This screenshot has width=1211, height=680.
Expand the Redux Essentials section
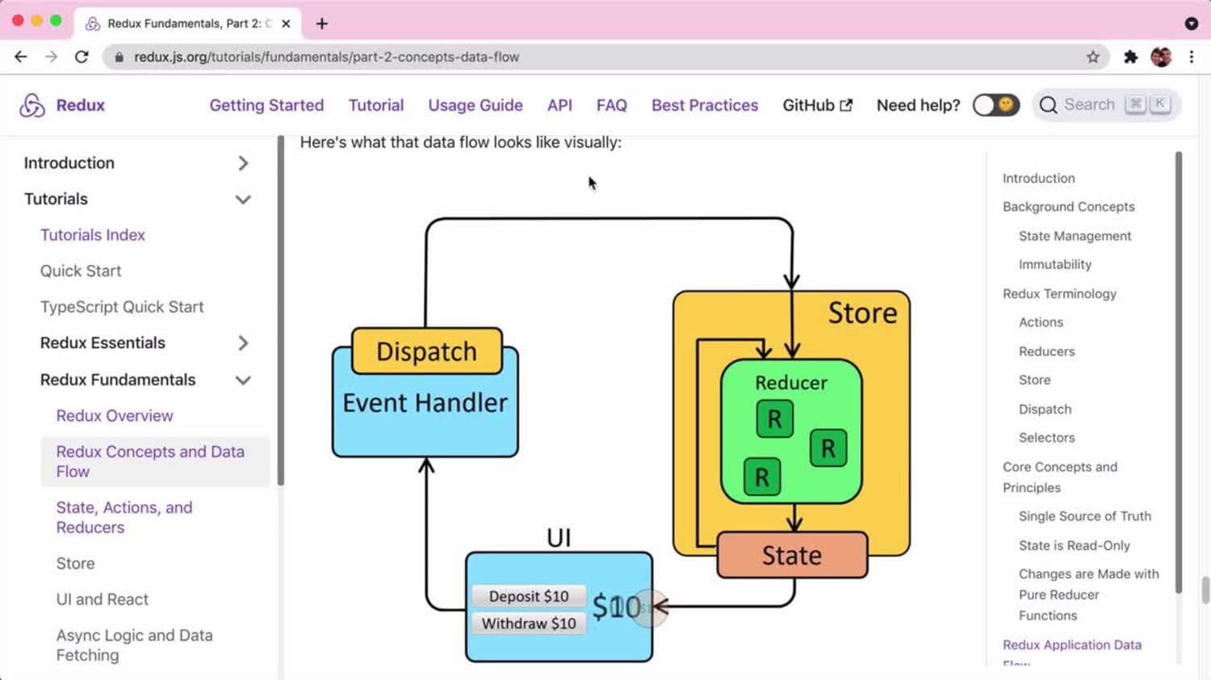point(243,343)
